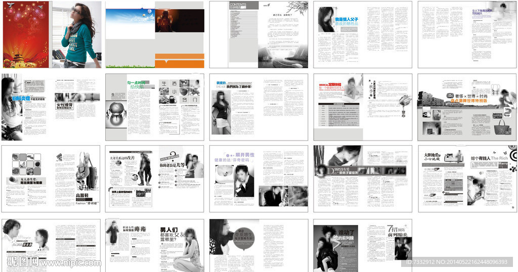
Task: Open the '解开男性健康的达·芬奇密码' spread
Action: [258, 178]
